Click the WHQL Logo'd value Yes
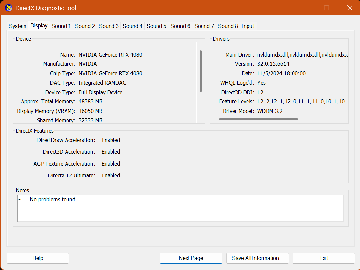This screenshot has height=270, width=360. (261, 83)
